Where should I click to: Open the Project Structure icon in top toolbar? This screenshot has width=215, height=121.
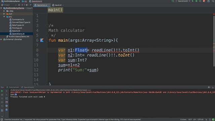209,1
